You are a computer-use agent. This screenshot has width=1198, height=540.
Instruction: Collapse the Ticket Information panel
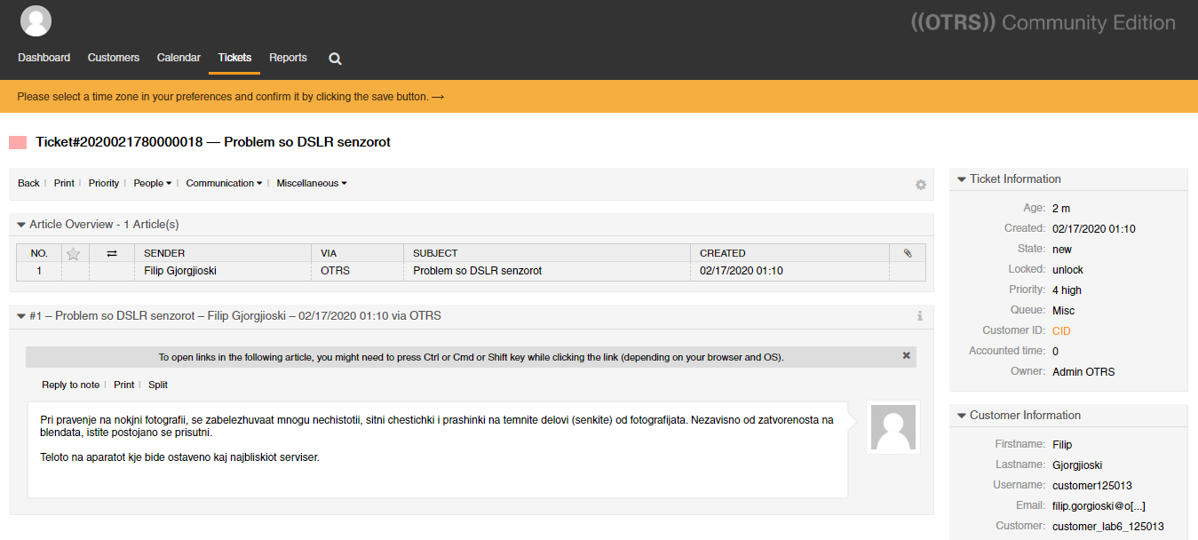961,179
